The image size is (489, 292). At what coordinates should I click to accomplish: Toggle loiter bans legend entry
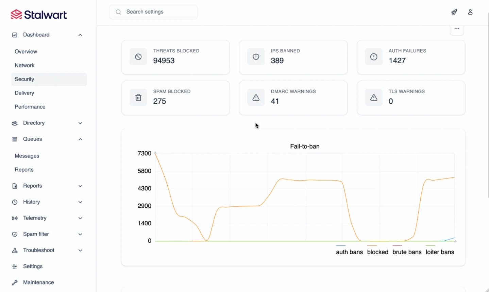click(x=440, y=252)
